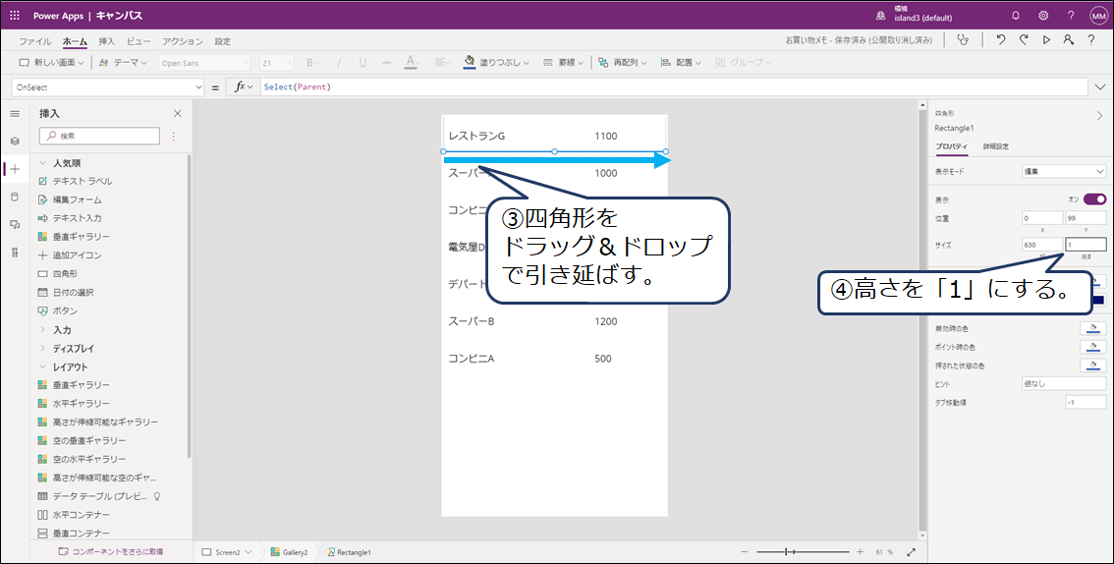Open the ファイル menu
The width and height of the screenshot is (1114, 564).
click(x=34, y=41)
